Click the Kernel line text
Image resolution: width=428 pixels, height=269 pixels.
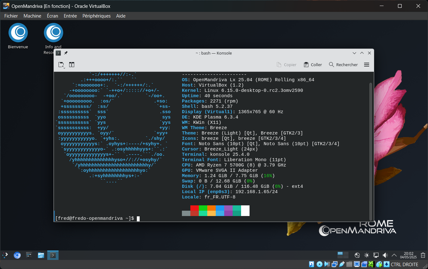pos(242,91)
